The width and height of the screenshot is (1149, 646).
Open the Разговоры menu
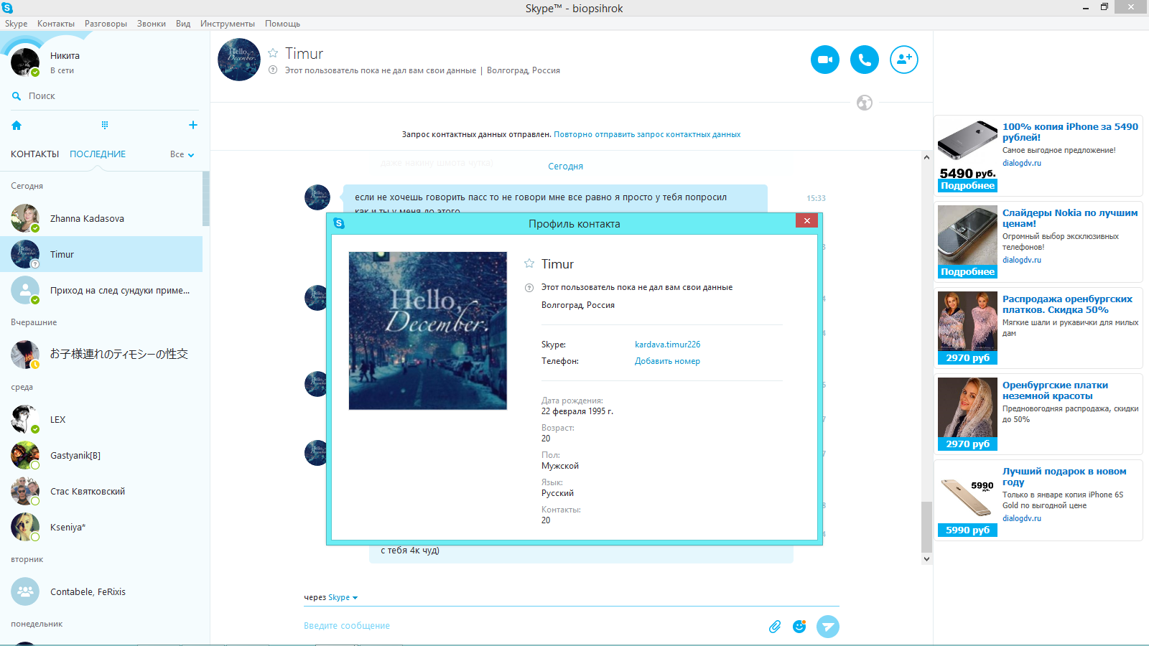point(106,24)
